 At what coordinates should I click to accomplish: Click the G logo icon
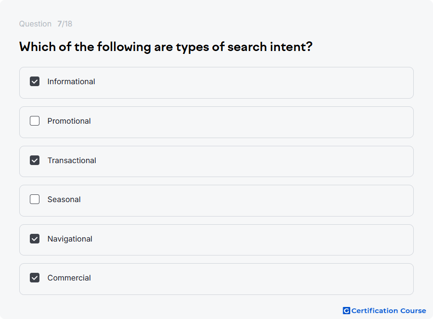(x=346, y=311)
